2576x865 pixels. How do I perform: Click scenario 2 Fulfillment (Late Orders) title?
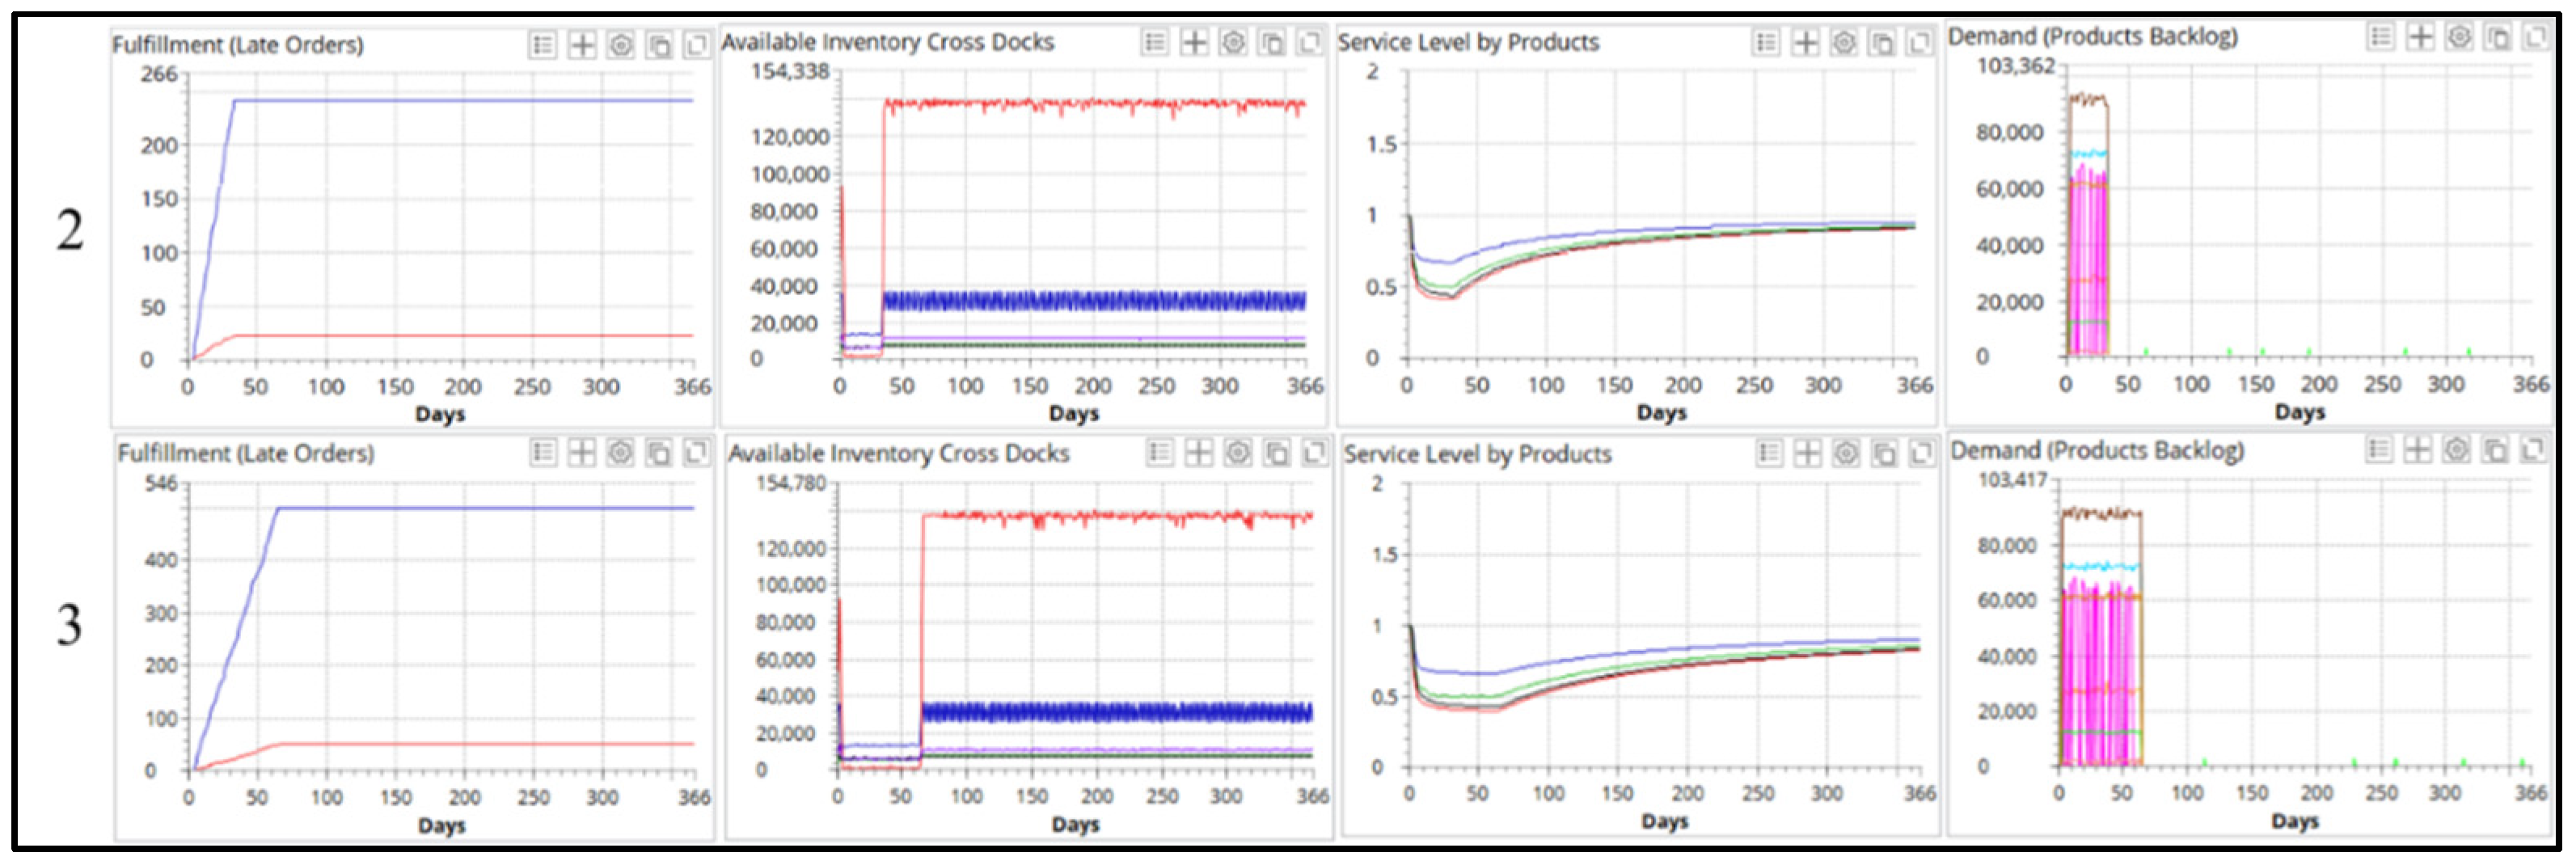click(x=238, y=45)
